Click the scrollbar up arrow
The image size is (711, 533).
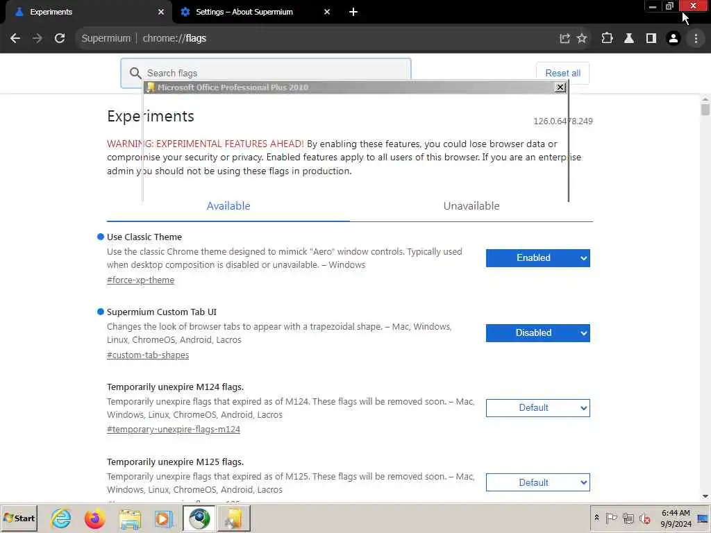pos(705,99)
